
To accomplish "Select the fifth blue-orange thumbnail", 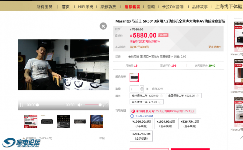I will tap(96, 121).
